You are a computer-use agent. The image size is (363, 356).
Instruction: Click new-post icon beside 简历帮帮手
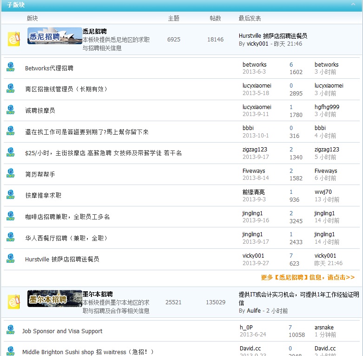pos(10,173)
